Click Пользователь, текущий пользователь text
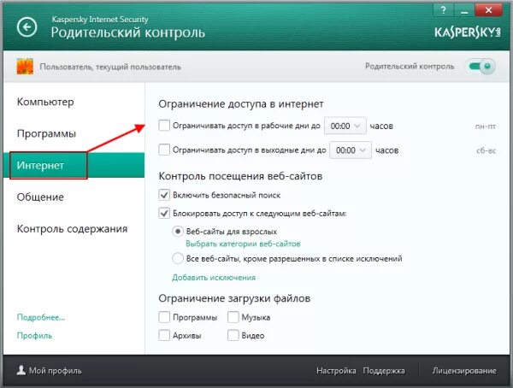513x388 pixels. 110,67
